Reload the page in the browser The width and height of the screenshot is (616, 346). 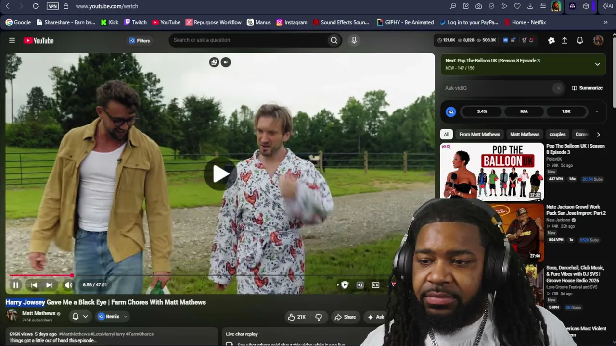(x=36, y=6)
